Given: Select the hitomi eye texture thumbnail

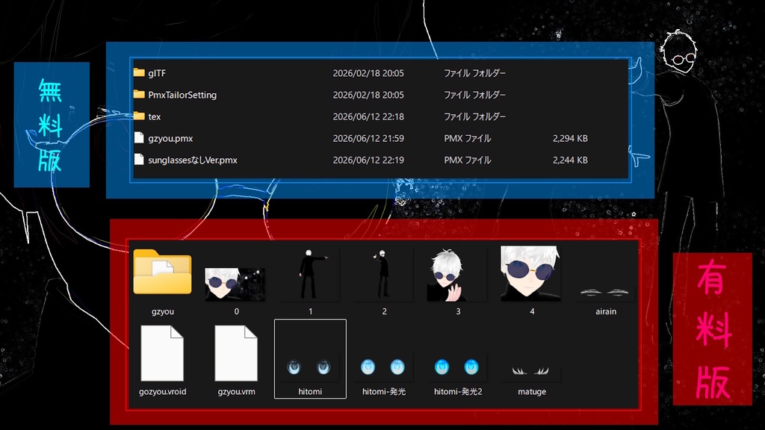Looking at the screenshot, I should 309,367.
